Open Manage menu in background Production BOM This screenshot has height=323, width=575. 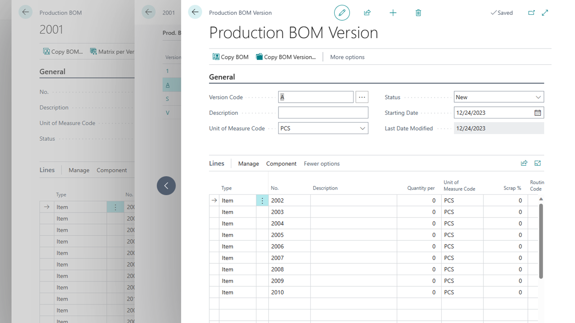point(79,170)
